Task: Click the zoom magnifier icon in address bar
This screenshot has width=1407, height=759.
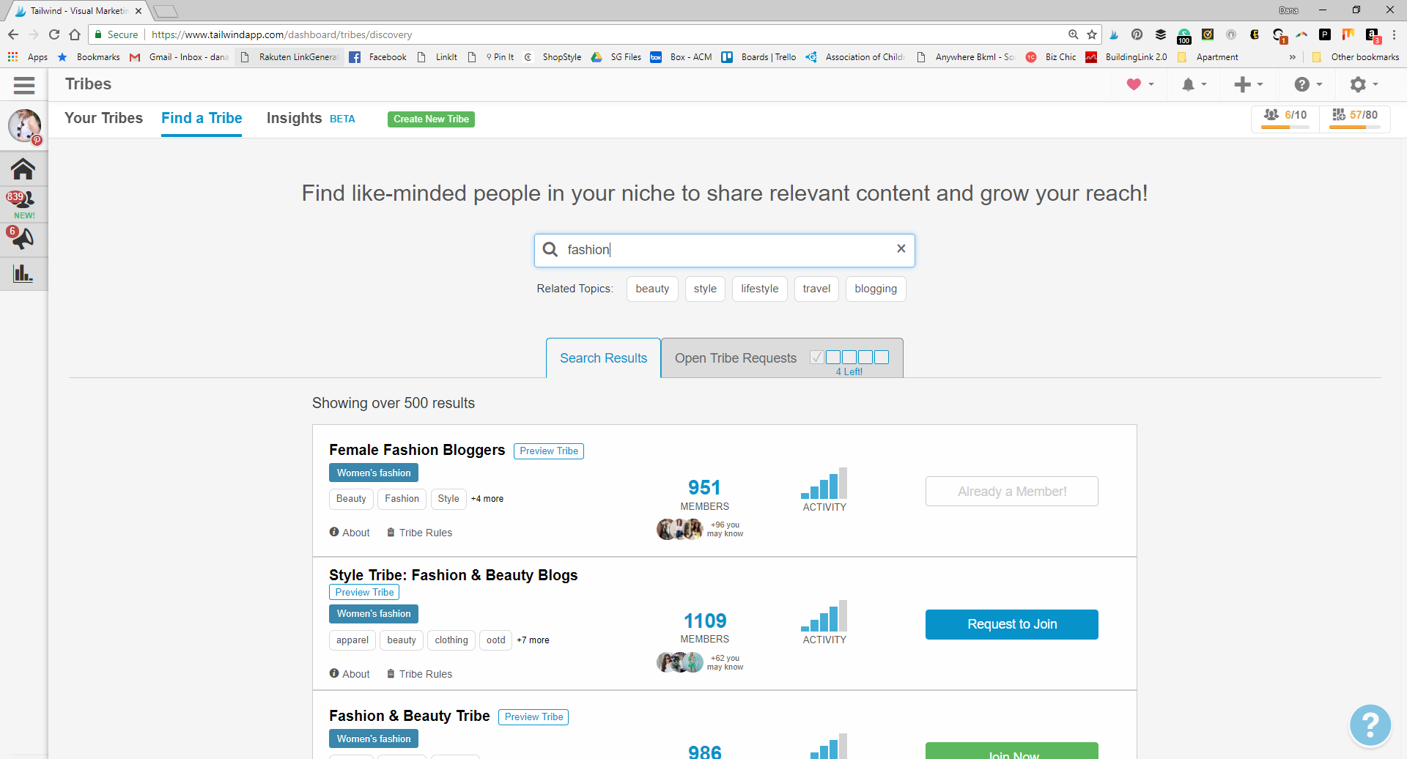Action: 1074,34
